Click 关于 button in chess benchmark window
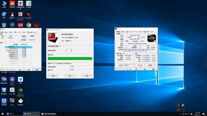The height and width of the screenshot is (116, 207). click(70, 76)
